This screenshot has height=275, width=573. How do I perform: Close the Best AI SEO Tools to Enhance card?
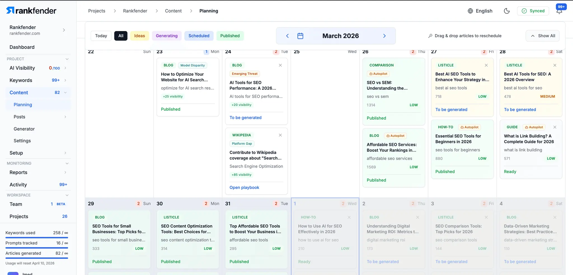(486, 65)
